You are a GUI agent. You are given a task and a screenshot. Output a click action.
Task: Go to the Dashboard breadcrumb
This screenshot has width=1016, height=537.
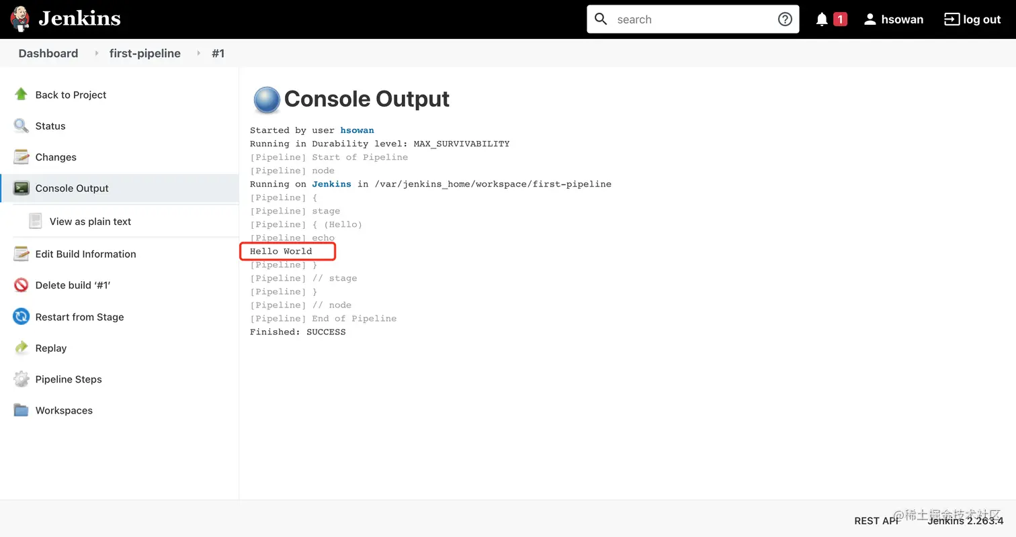[x=48, y=53]
